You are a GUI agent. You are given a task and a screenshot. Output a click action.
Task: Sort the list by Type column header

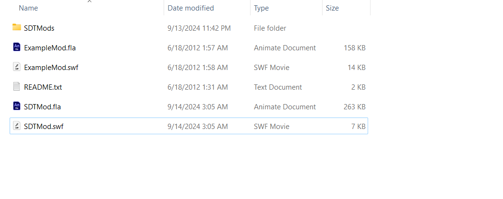(x=261, y=8)
